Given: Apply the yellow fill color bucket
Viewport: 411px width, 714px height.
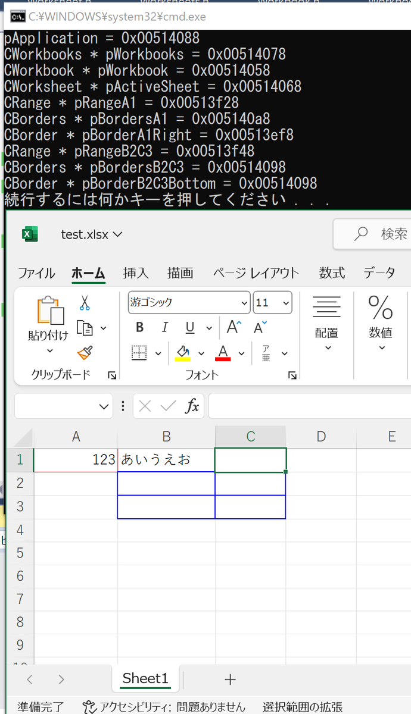Looking at the screenshot, I should coord(183,353).
